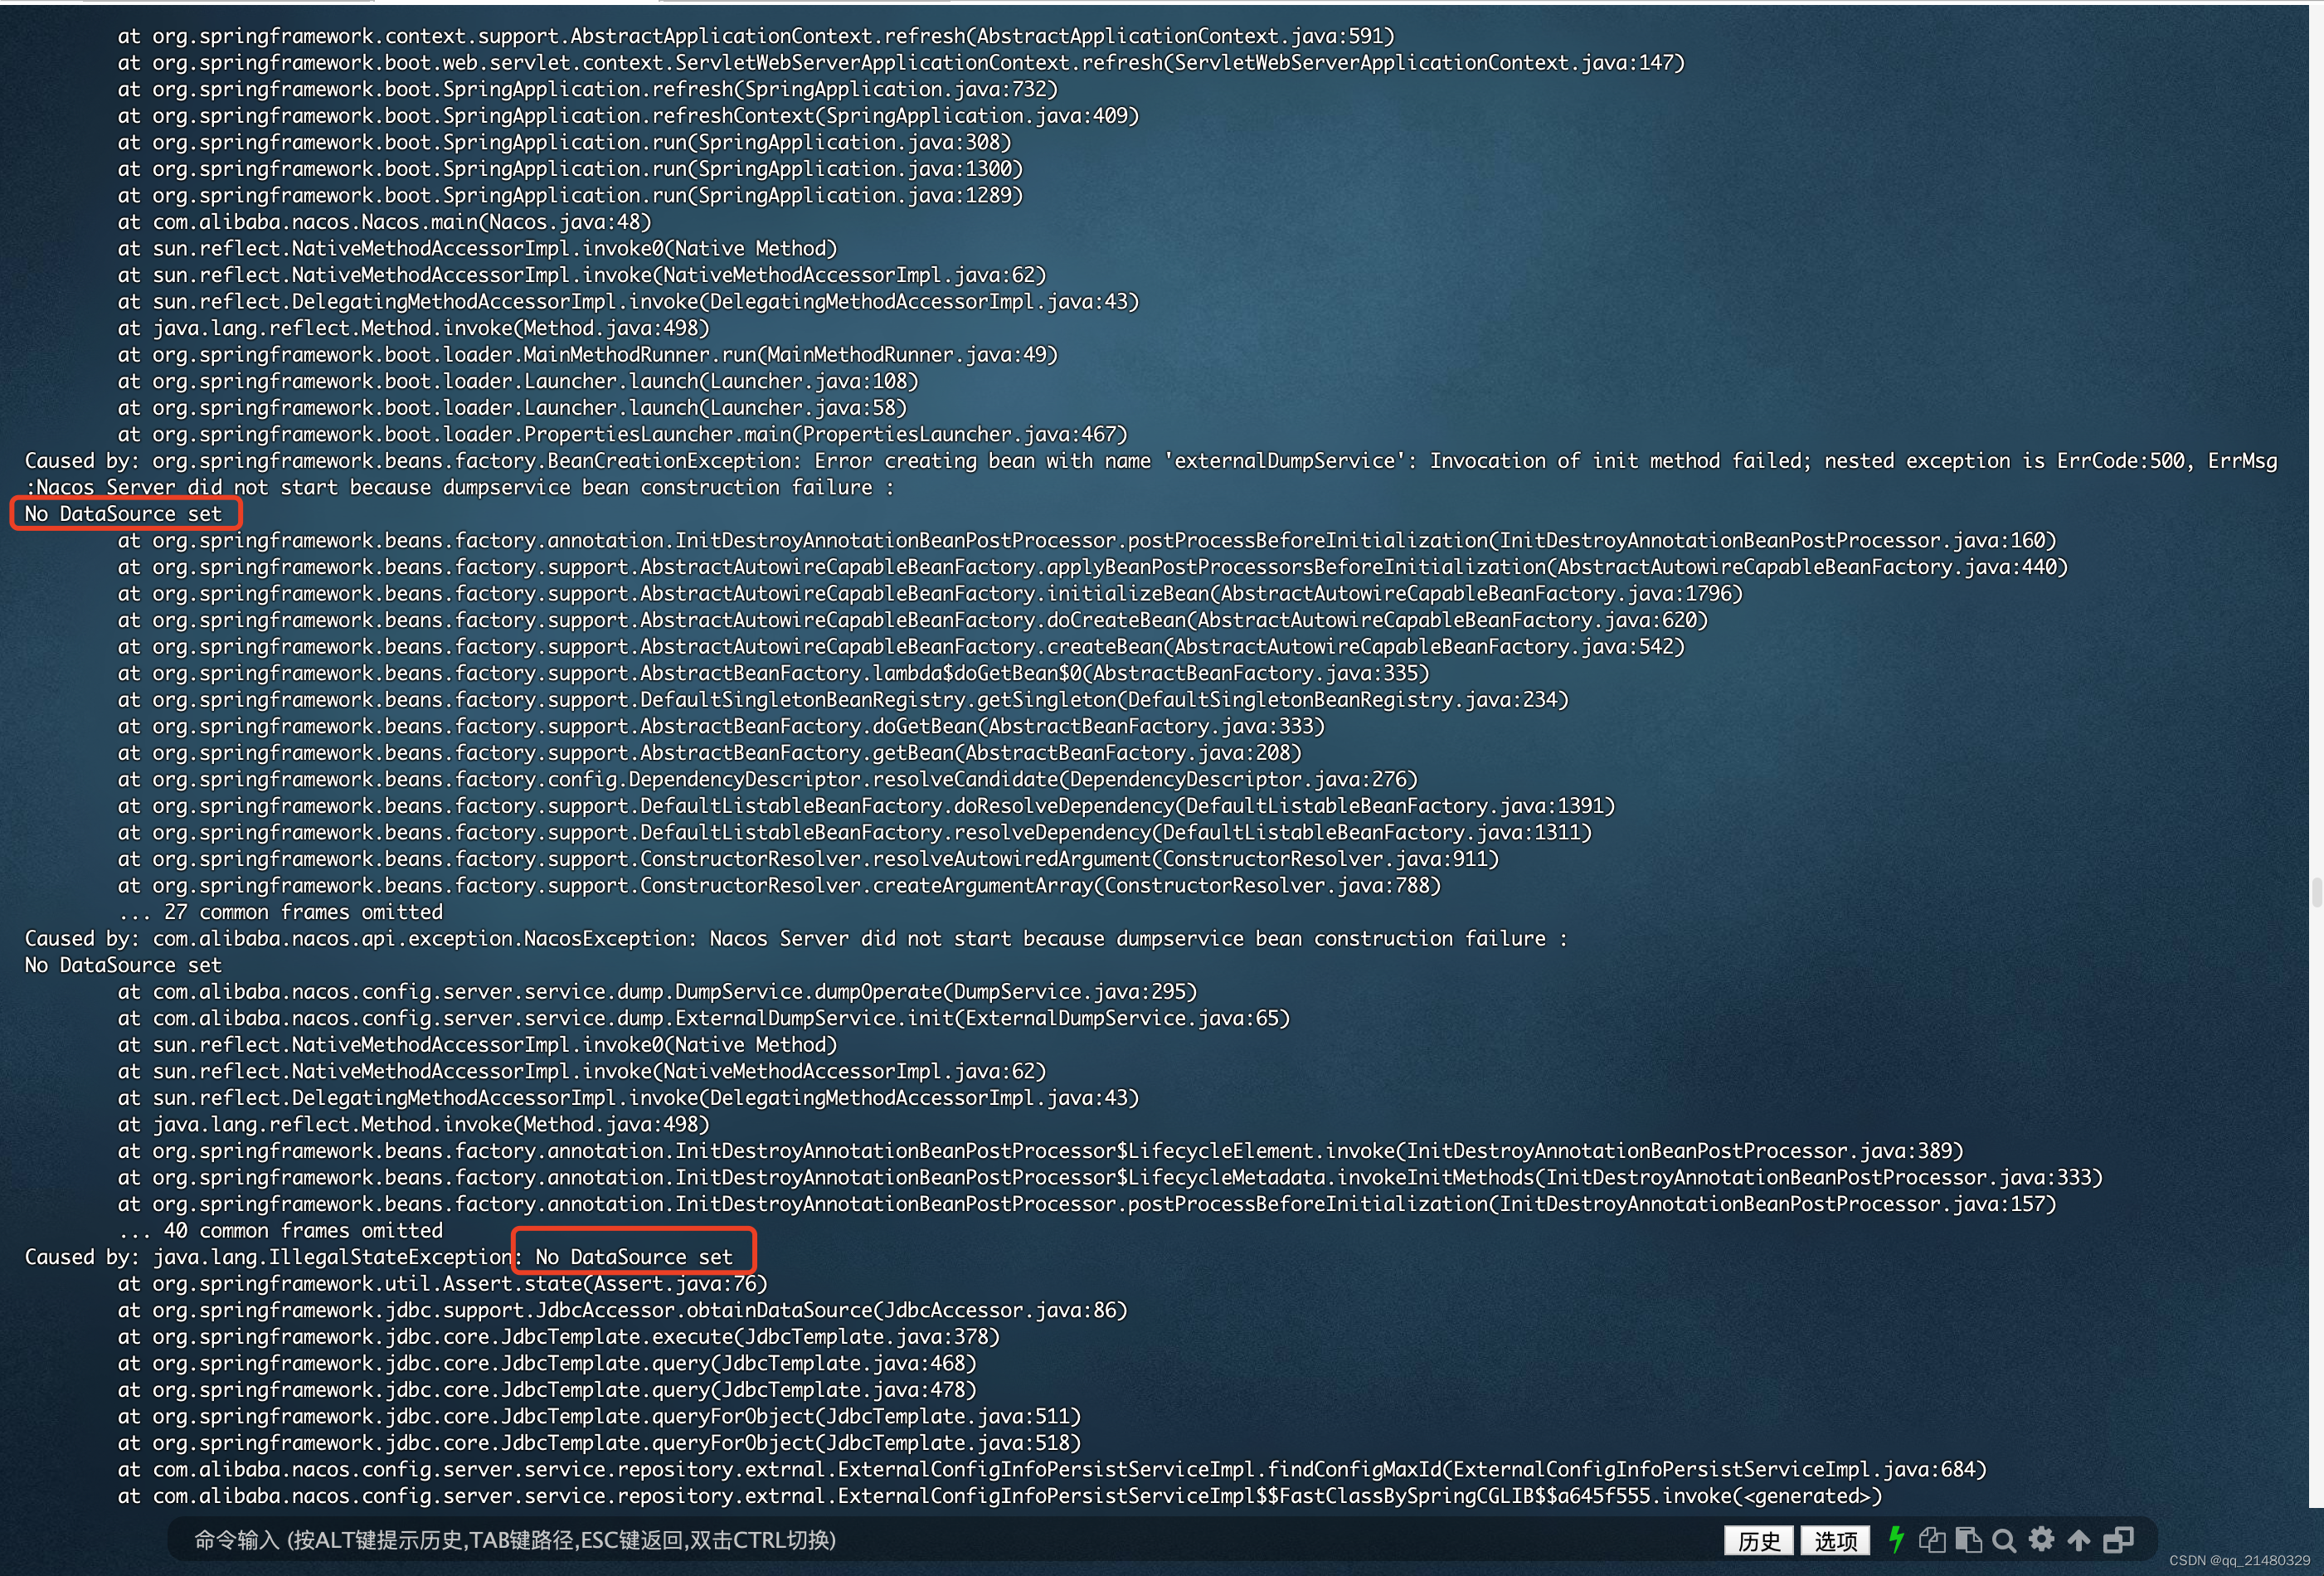Click 'No DataSource set' after IllegalStateException

click(x=634, y=1257)
